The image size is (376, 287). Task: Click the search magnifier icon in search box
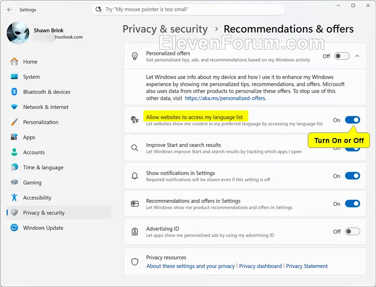point(98,10)
